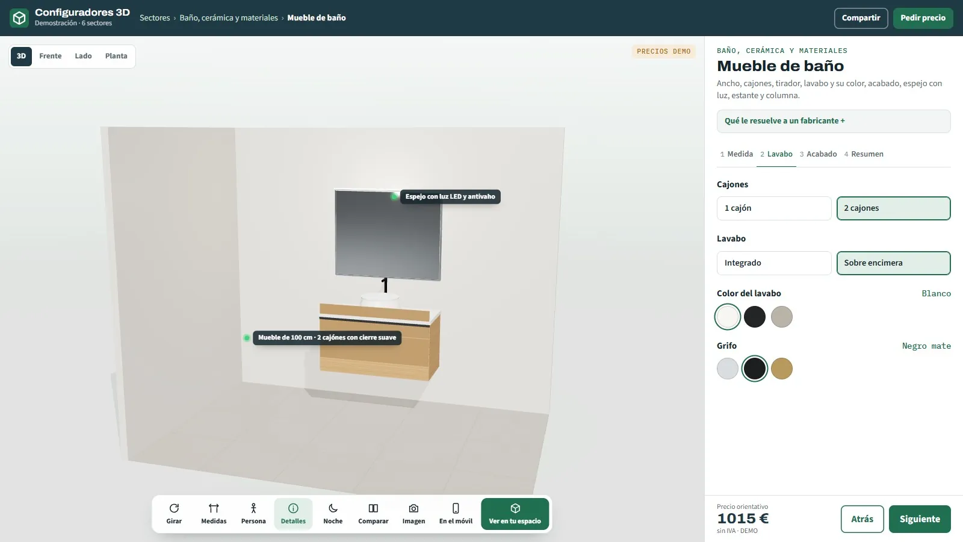Expand Qué le resuelve a un fabricante
The height and width of the screenshot is (542, 963).
click(x=834, y=121)
